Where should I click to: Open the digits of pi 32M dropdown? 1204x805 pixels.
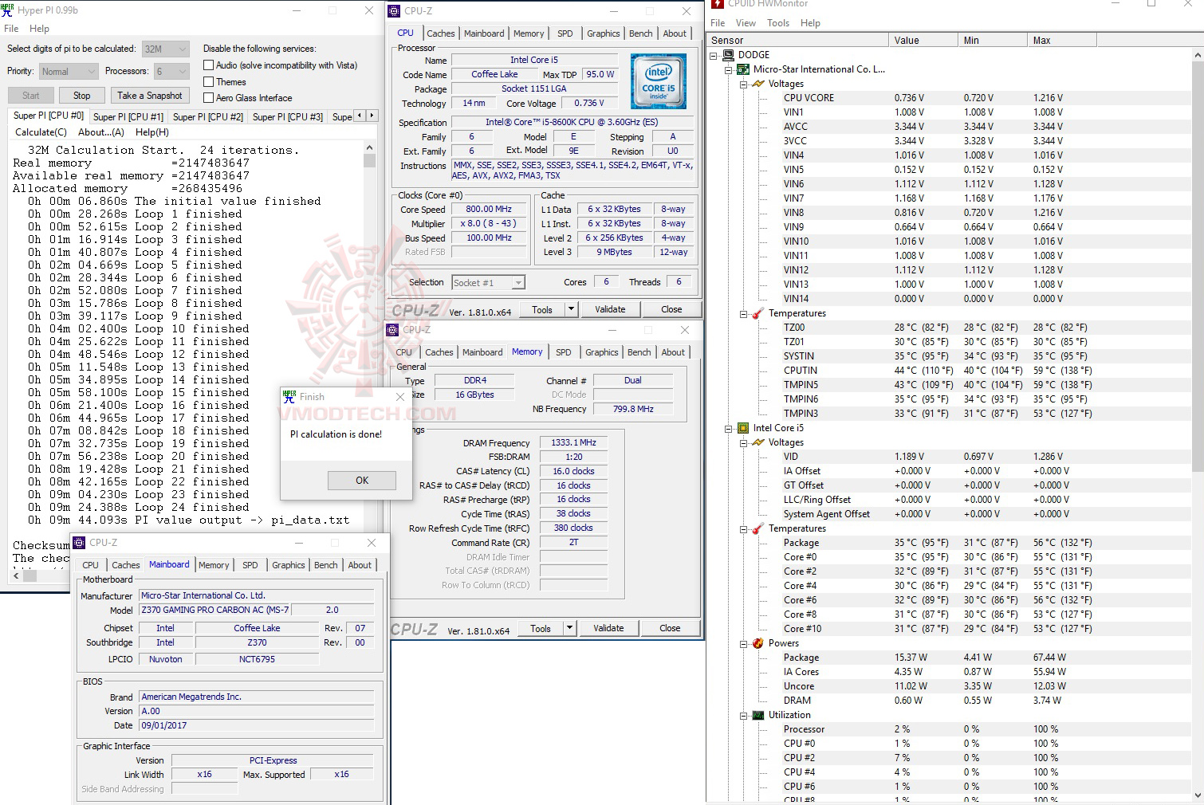coord(166,49)
